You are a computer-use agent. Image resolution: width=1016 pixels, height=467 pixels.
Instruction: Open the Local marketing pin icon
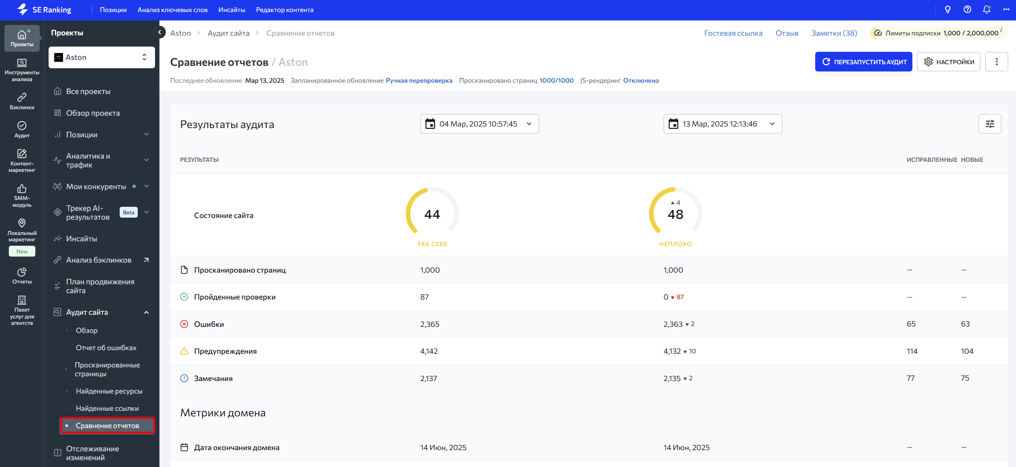[x=22, y=230]
